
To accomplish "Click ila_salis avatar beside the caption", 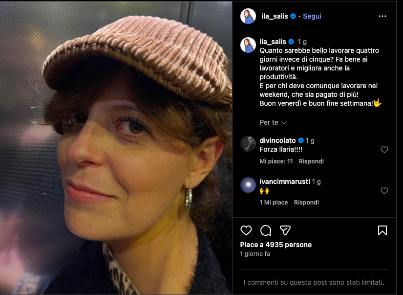I will point(248,45).
